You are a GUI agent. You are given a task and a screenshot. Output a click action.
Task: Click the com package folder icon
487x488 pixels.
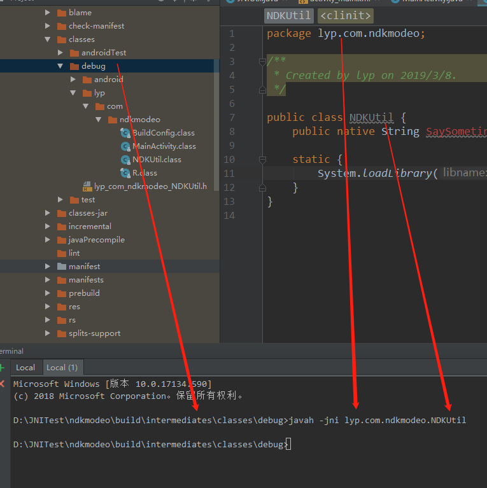pyautogui.click(x=100, y=106)
